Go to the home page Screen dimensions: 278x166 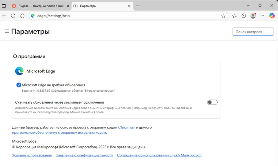click(x=22, y=16)
